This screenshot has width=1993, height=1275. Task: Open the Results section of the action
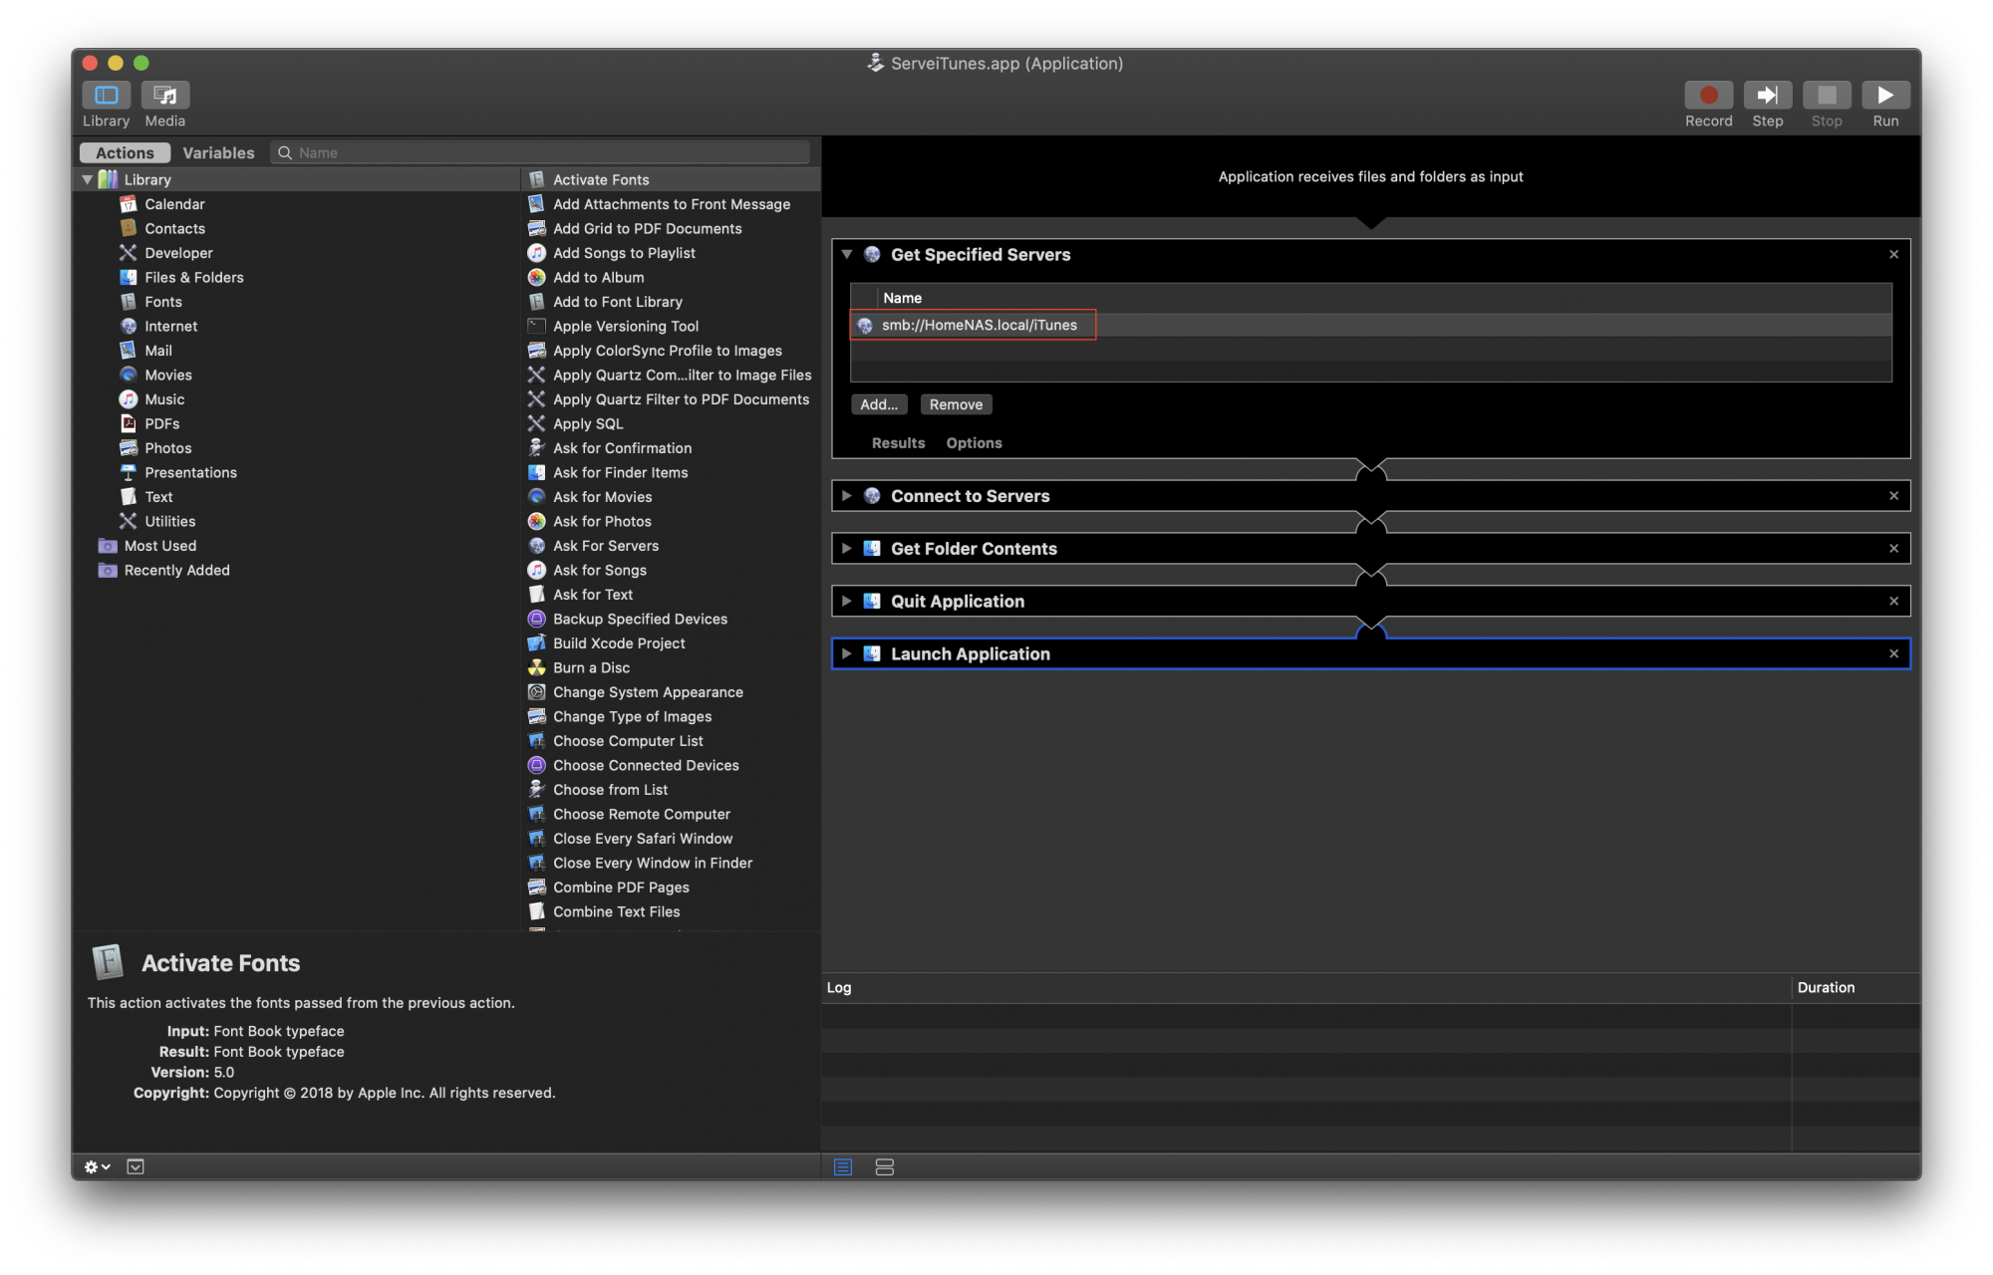point(898,443)
